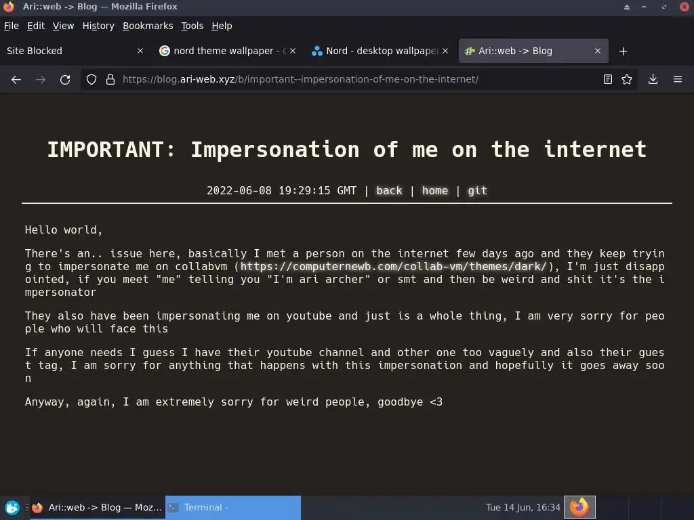Image resolution: width=694 pixels, height=520 pixels.
Task: Follow the 'back' link under title
Action: coord(390,190)
